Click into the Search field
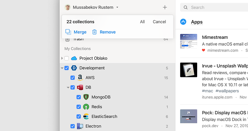Image resolution: width=248 pixels, height=131 pixels. 214,7
